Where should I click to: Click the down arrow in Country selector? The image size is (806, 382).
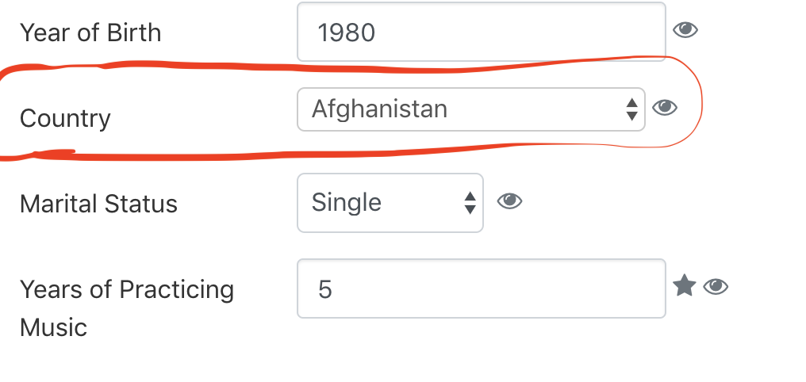(x=631, y=116)
